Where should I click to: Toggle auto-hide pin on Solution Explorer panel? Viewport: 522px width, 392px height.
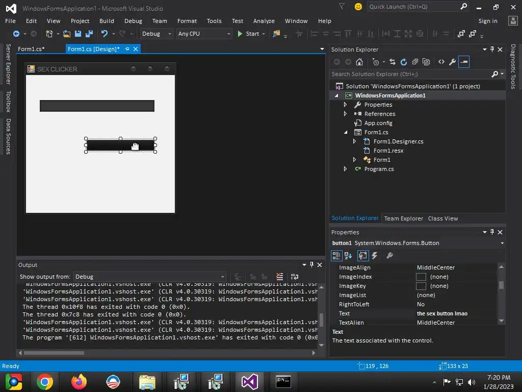[x=492, y=50]
